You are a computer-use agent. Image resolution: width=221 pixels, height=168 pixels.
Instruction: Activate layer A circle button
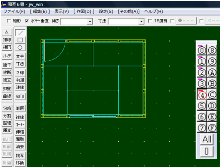coord(212,72)
